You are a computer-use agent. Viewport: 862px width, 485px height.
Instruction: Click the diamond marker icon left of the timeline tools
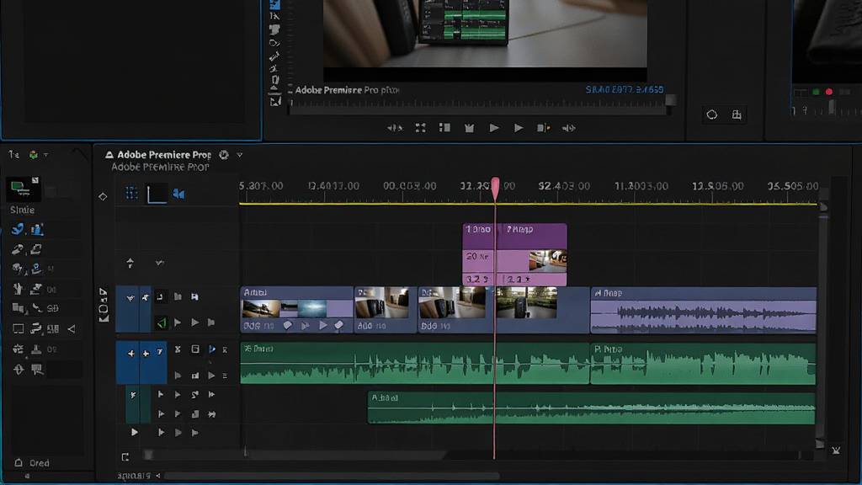click(103, 196)
